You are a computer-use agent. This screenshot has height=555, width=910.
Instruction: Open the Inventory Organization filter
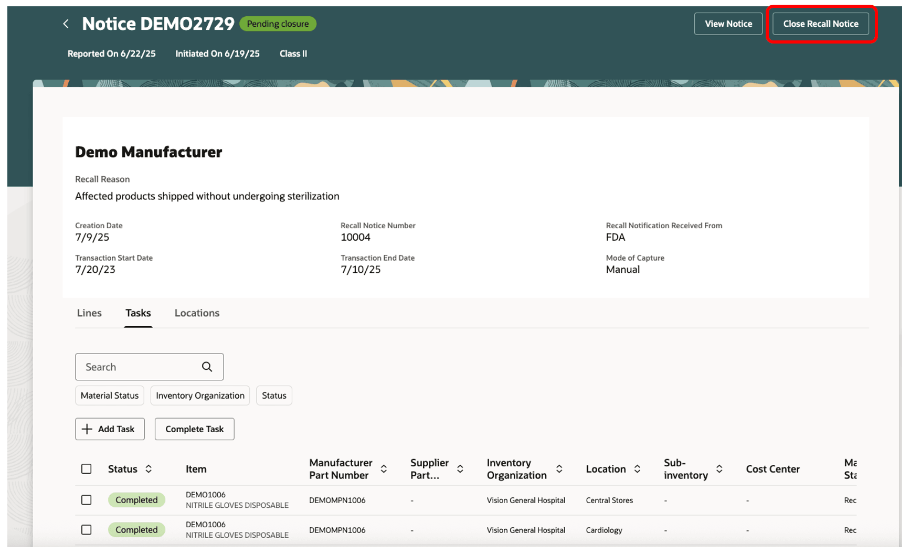pos(200,396)
